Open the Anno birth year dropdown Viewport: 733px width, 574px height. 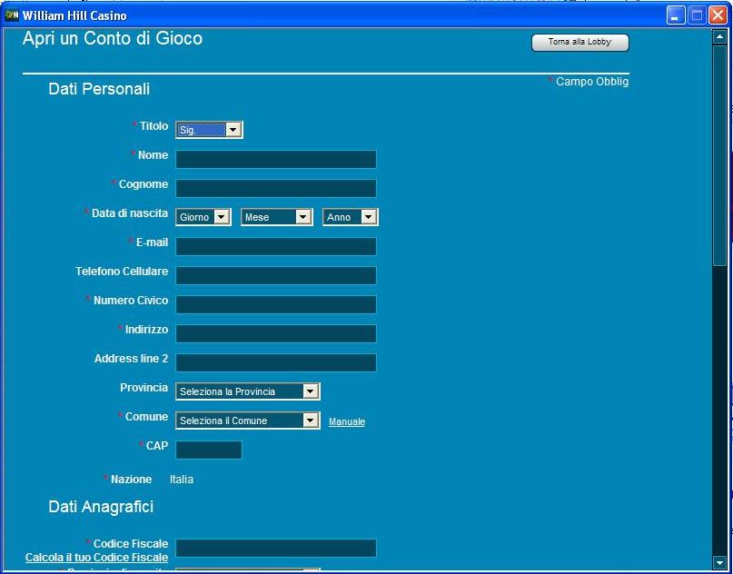(350, 217)
